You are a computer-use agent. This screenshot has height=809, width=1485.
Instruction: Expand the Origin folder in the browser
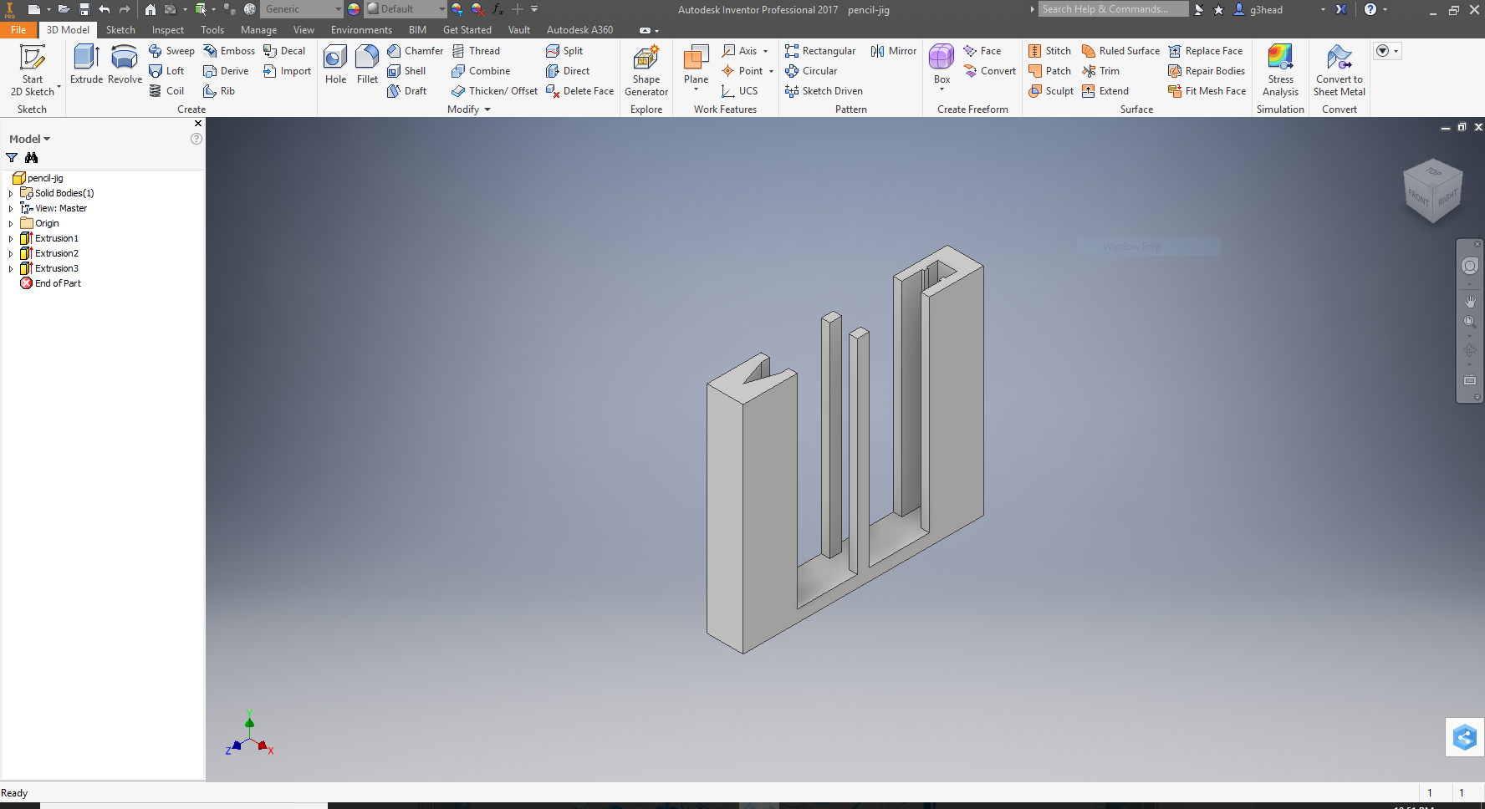(x=10, y=223)
